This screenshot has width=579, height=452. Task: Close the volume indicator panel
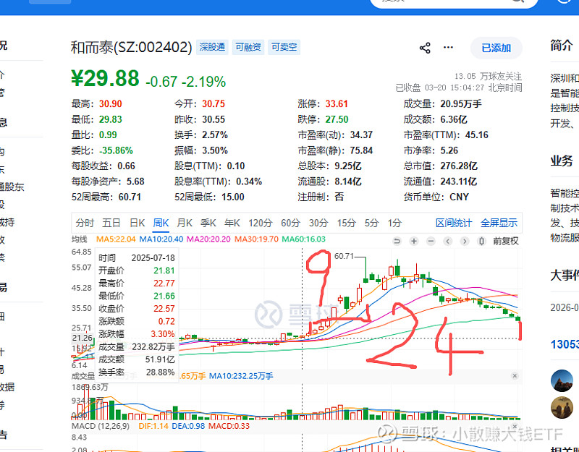tap(515, 375)
